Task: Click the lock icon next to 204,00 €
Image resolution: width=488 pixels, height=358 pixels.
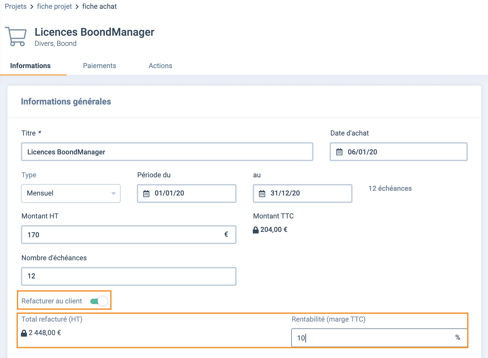Action: [x=256, y=230]
